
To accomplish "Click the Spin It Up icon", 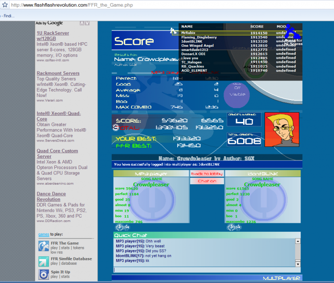I will [x=44, y=275].
